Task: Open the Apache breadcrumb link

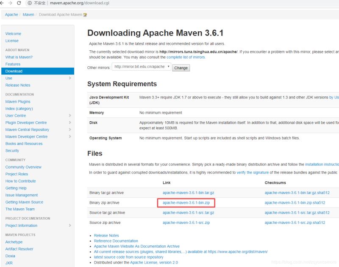Action: pos(11,15)
